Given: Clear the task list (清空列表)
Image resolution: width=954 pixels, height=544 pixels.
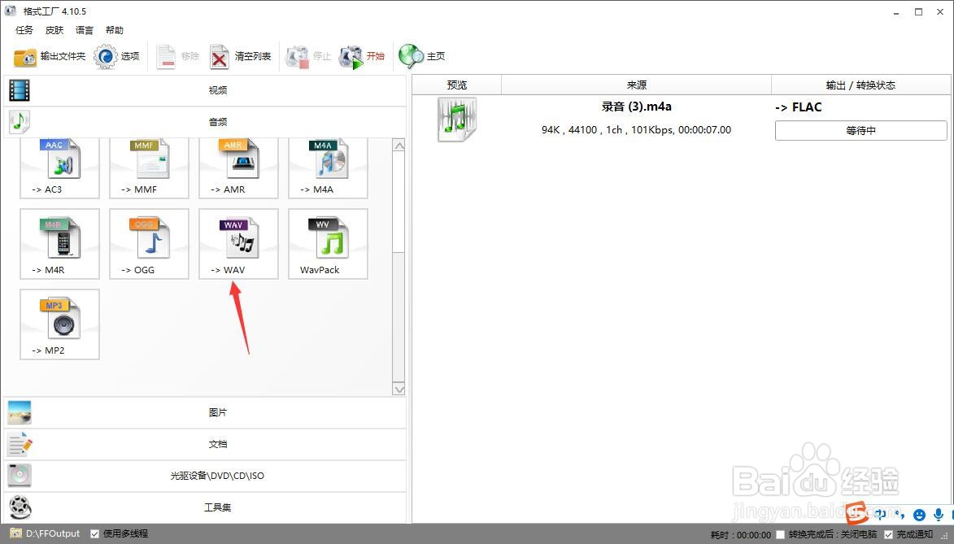Looking at the screenshot, I should [240, 57].
